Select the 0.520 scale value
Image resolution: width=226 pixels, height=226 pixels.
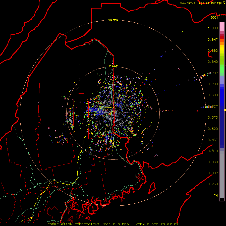click(x=213, y=129)
